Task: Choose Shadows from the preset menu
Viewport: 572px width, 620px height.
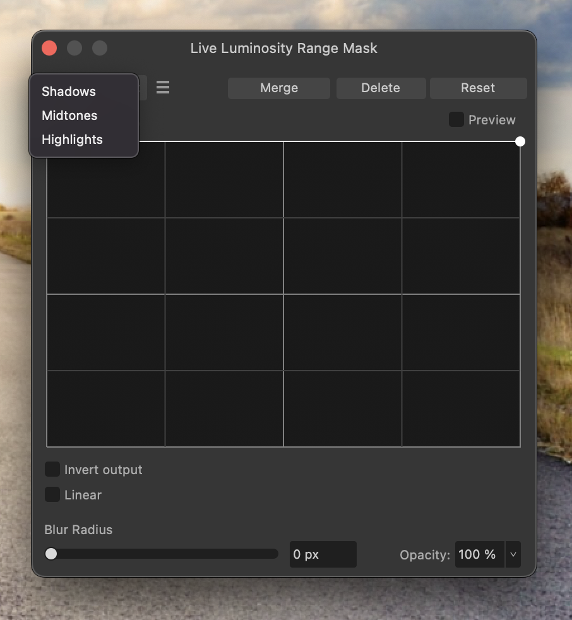Action: (x=84, y=92)
